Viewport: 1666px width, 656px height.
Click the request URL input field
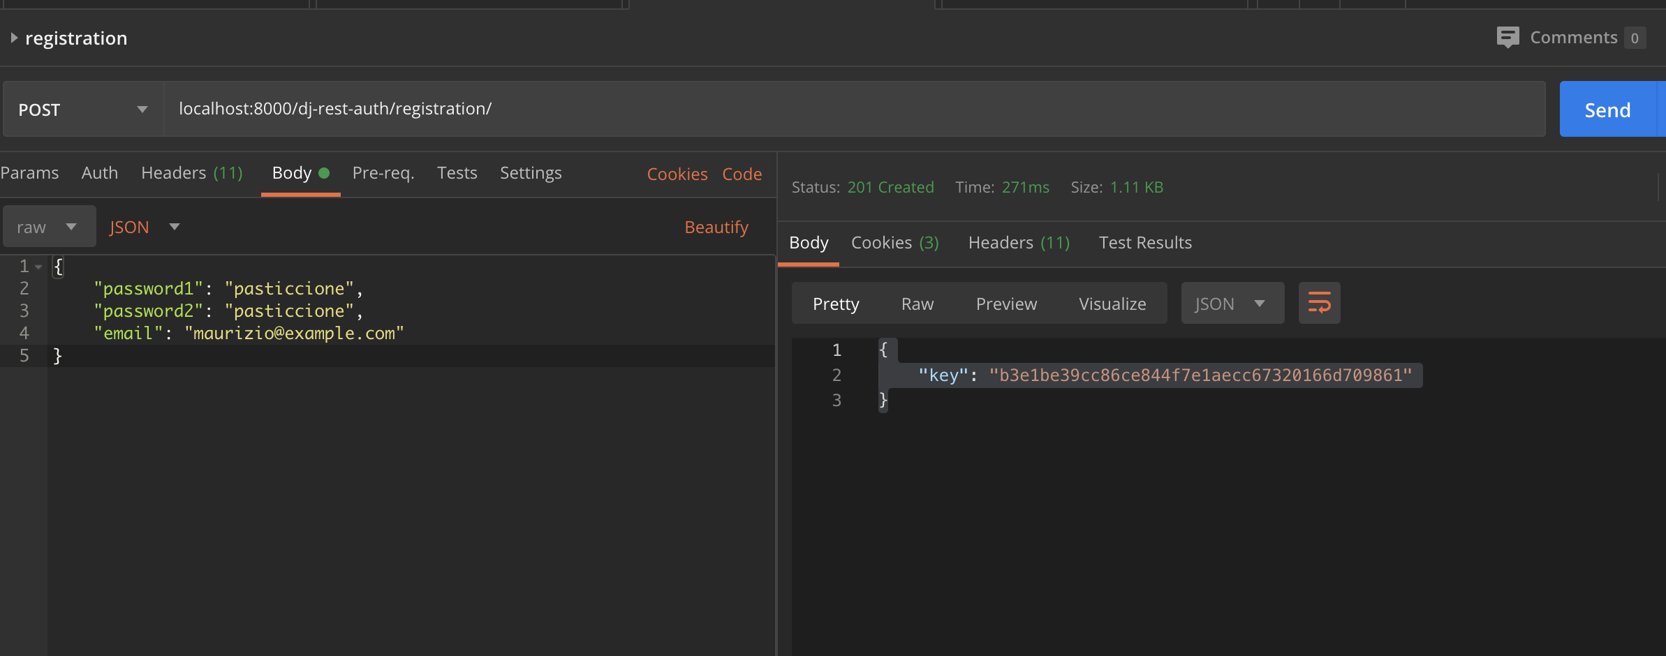(x=854, y=109)
